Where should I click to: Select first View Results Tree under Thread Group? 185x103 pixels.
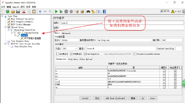pos(20,41)
